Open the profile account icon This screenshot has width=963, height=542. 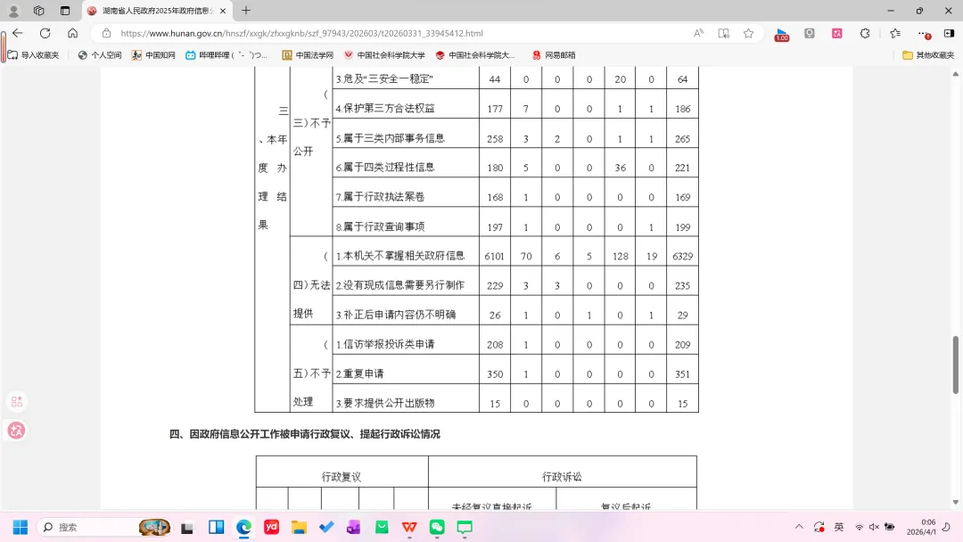13,11
